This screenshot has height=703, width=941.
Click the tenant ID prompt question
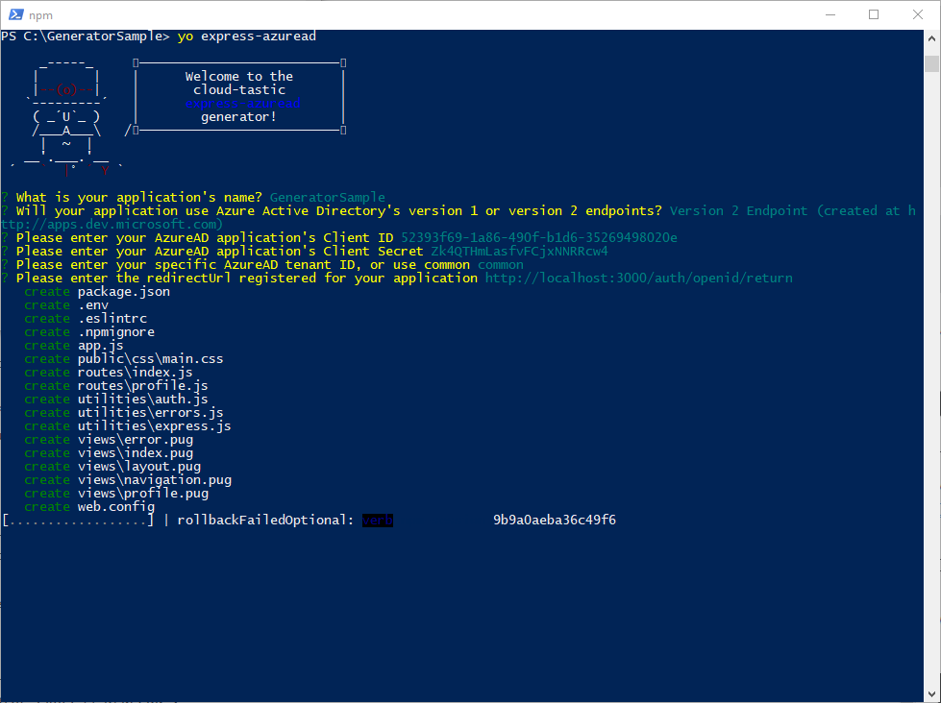pos(243,265)
